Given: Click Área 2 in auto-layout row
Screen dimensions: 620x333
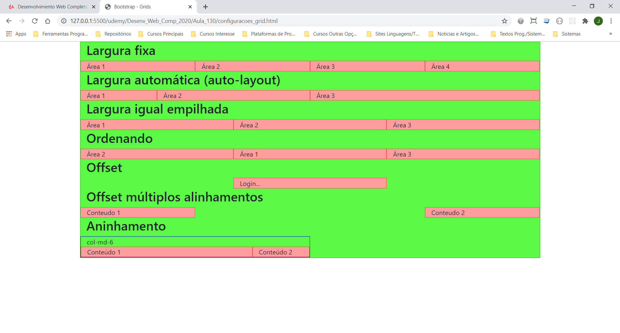Looking at the screenshot, I should click(233, 95).
